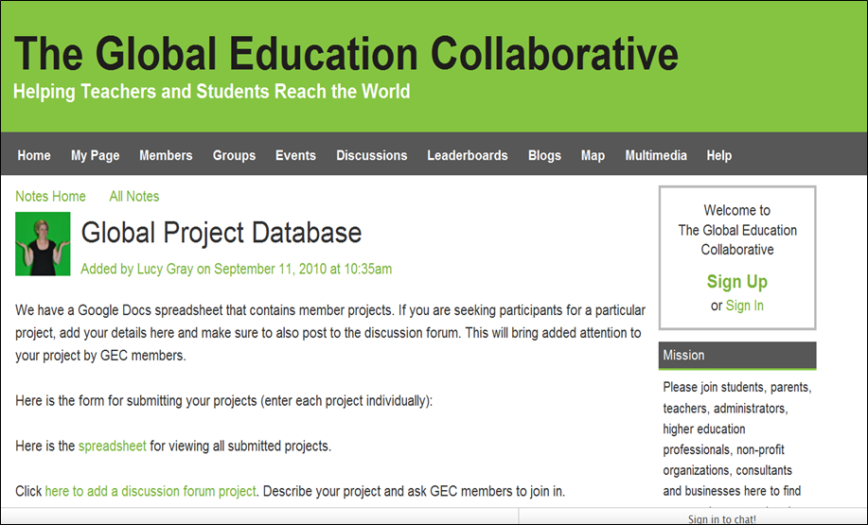
Task: Select Multimedia in the navigation bar
Action: point(656,155)
